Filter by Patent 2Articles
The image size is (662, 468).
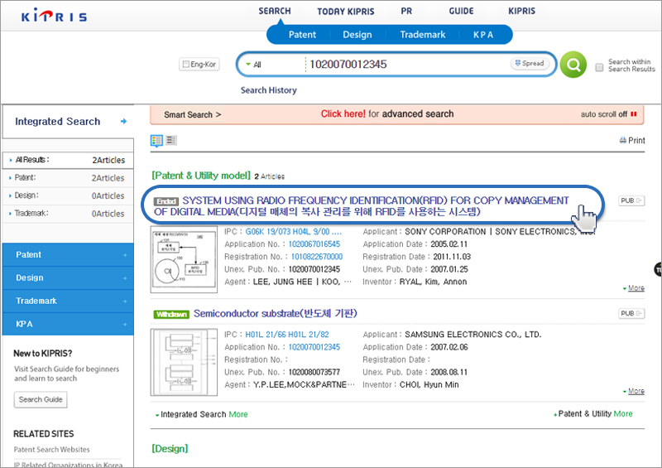pos(68,178)
